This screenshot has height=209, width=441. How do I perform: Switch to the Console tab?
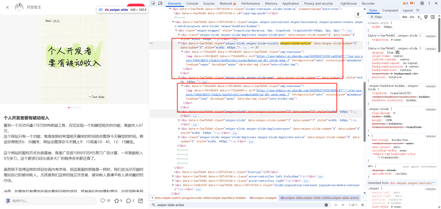[192, 3]
